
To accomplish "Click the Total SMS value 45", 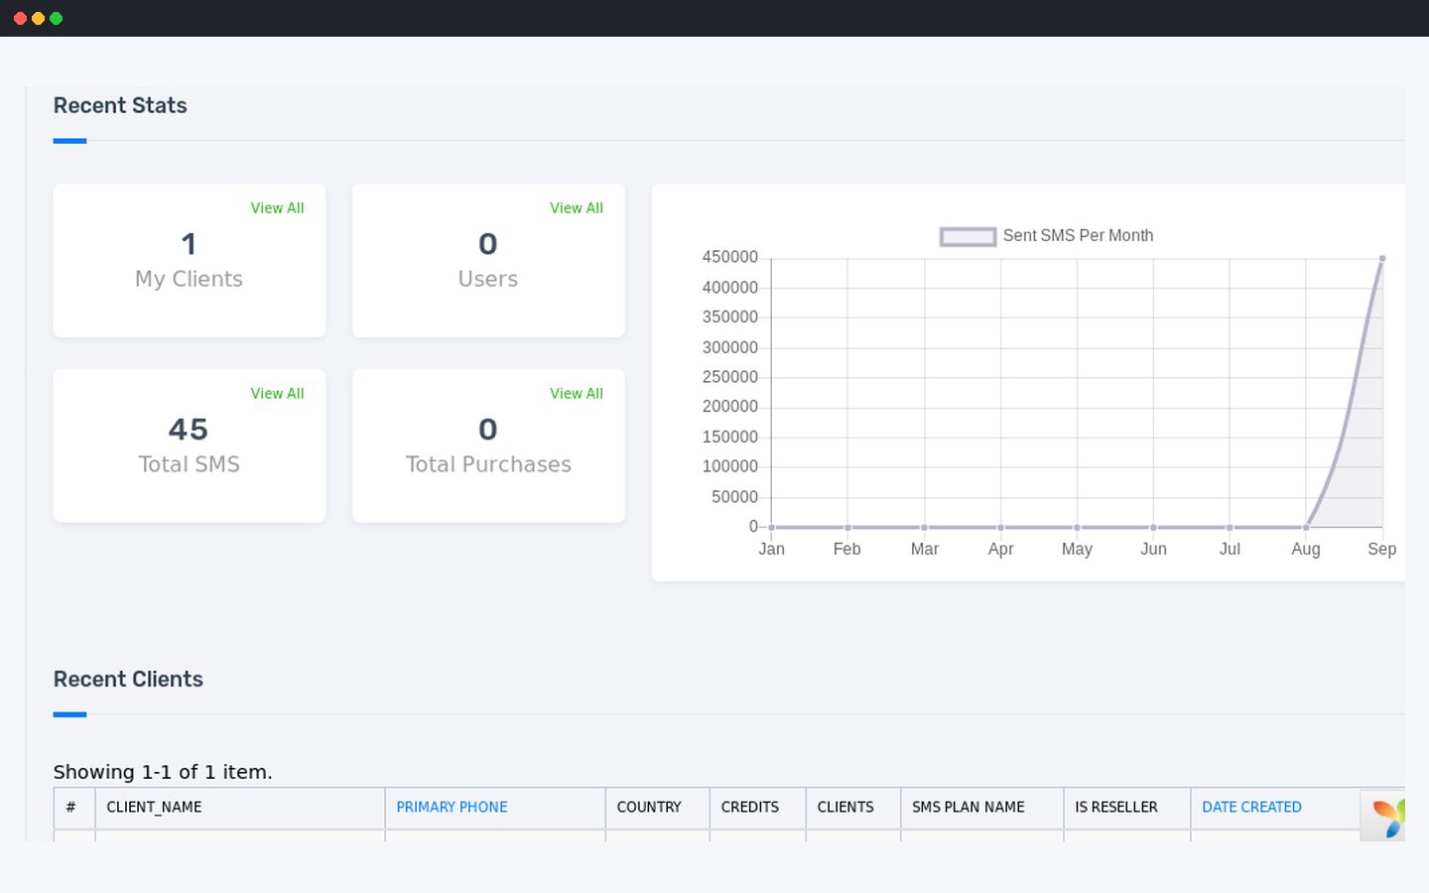I will (x=189, y=430).
